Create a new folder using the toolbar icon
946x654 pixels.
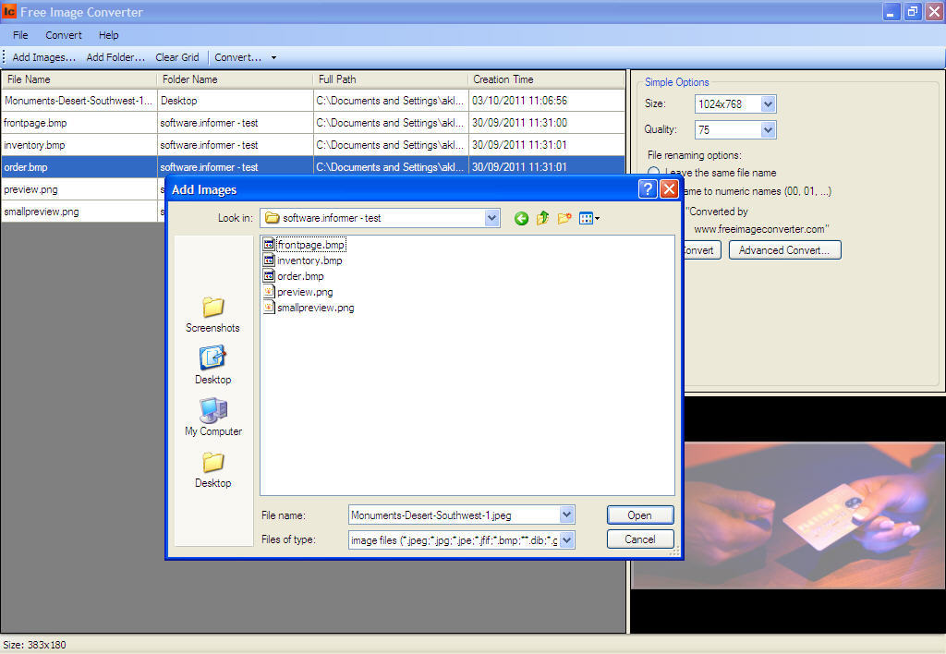click(x=564, y=218)
